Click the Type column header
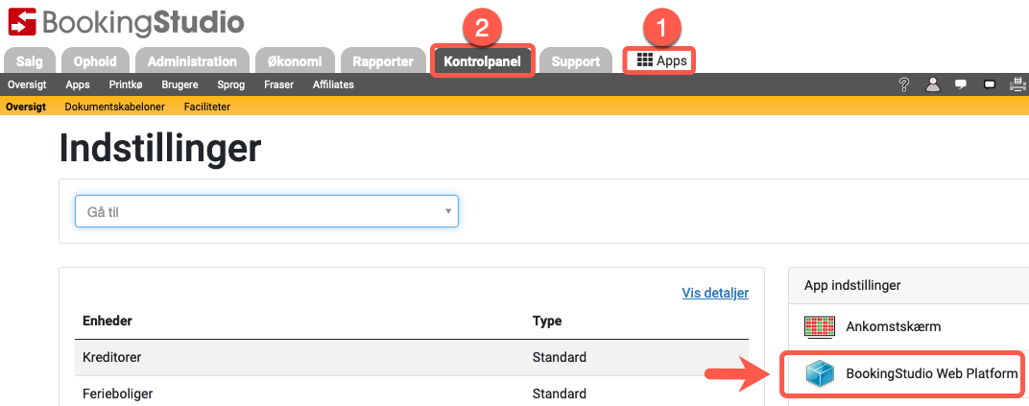Image resolution: width=1029 pixels, height=406 pixels. [547, 321]
